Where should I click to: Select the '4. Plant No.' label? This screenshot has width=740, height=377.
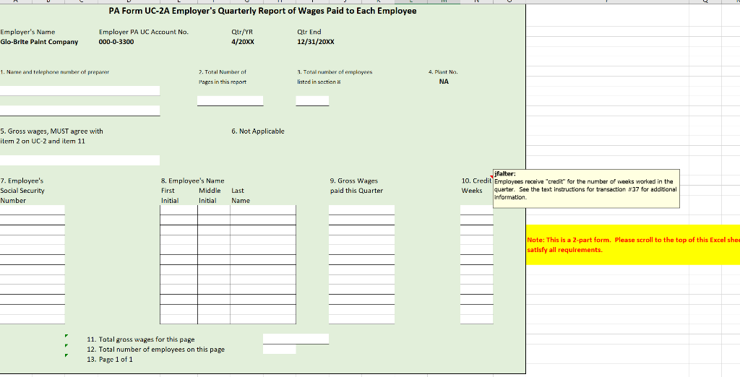point(443,72)
